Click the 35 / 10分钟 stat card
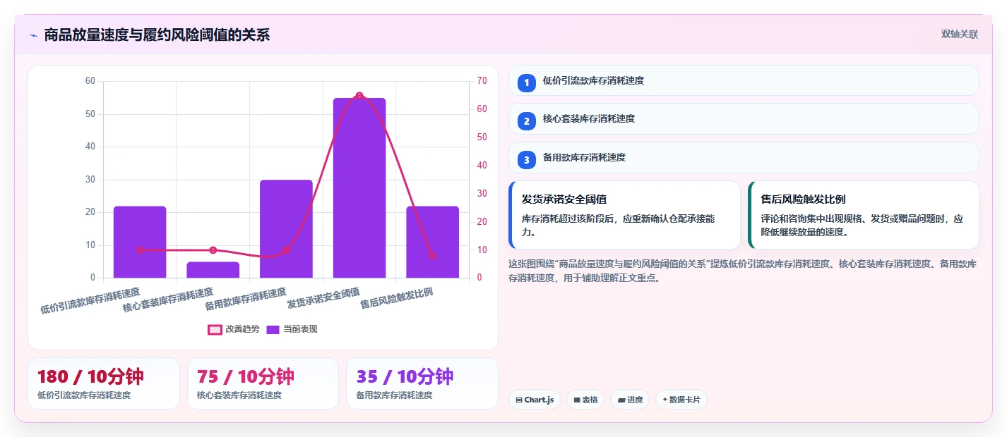Image resolution: width=1007 pixels, height=437 pixels. [422, 383]
